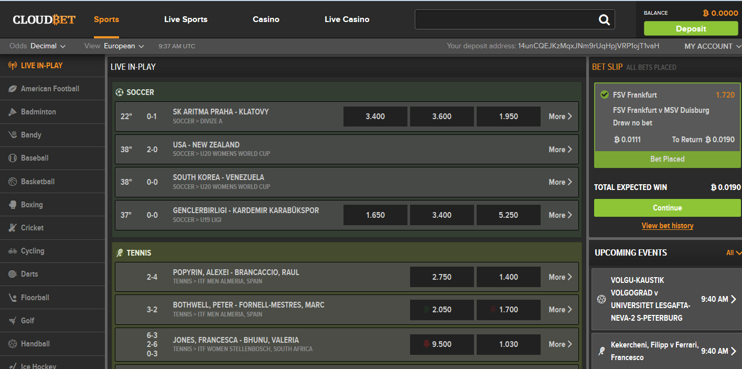Click the search magnifier icon
Image resolution: width=742 pixels, height=369 pixels.
point(604,20)
